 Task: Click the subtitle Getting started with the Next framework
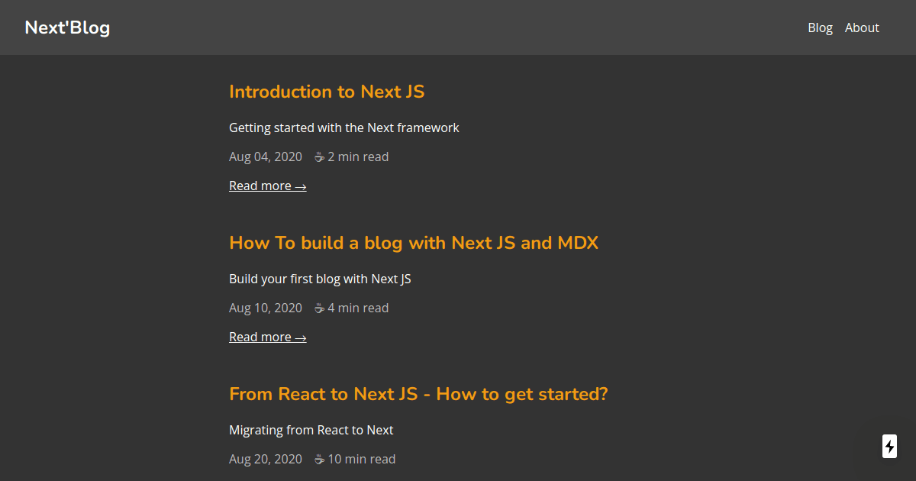pyautogui.click(x=343, y=128)
